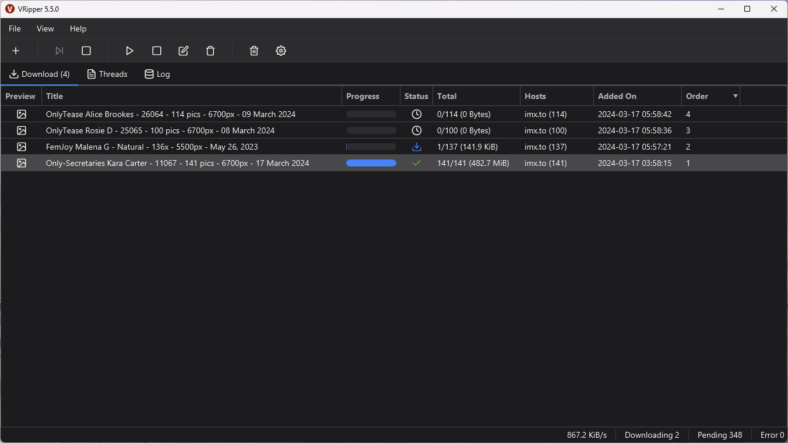This screenshot has height=443, width=788.
Task: Select the Only-Secretaries Kara Carter title
Action: pyautogui.click(x=178, y=163)
